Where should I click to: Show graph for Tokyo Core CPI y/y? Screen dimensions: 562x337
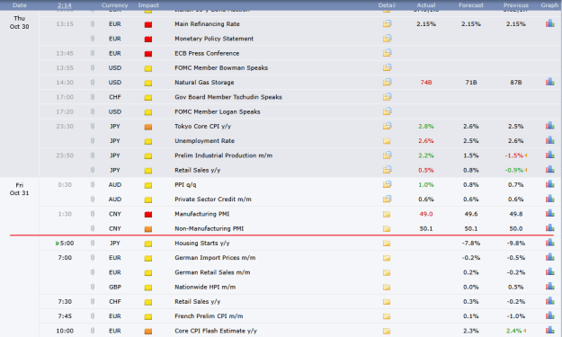tap(549, 126)
